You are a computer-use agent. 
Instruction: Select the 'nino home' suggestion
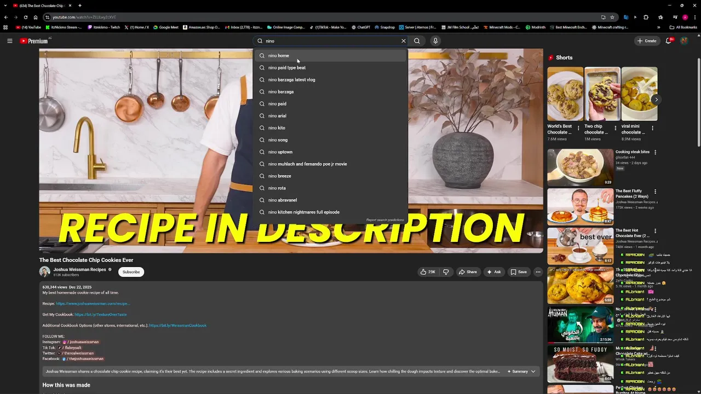coord(331,56)
